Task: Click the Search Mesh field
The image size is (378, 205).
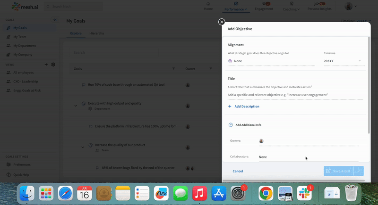Action: click(x=73, y=7)
